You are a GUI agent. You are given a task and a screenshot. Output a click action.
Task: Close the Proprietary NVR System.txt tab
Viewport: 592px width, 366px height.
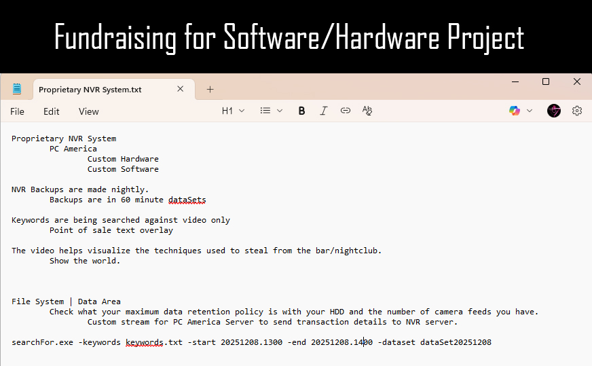[x=181, y=89]
